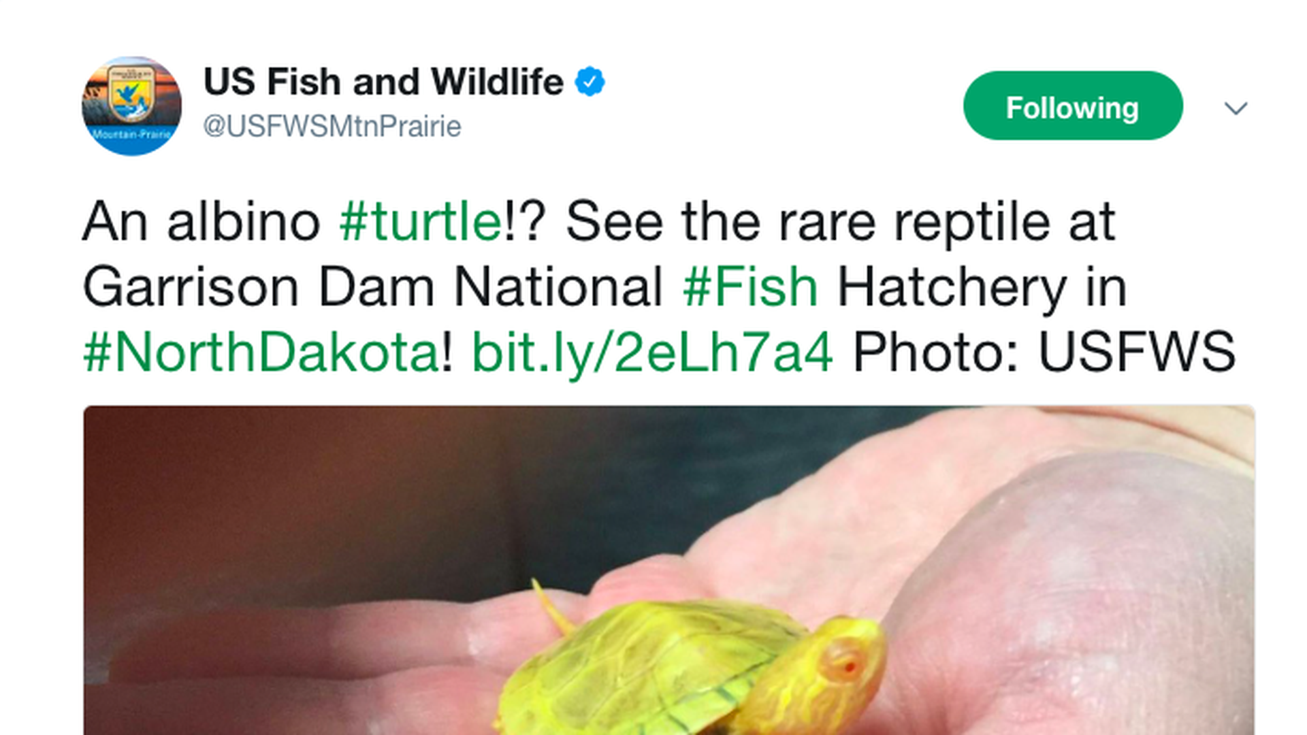
Task: Open the #turtle hashtag
Action: click(x=421, y=222)
